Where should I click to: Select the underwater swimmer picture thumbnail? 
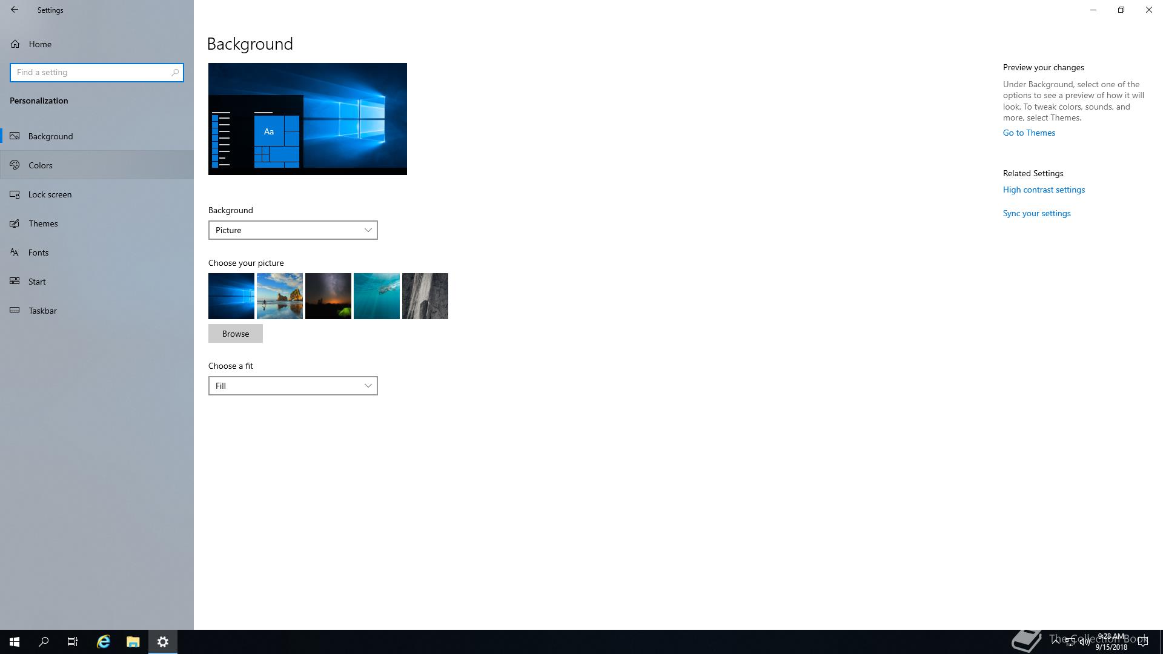coord(376,296)
